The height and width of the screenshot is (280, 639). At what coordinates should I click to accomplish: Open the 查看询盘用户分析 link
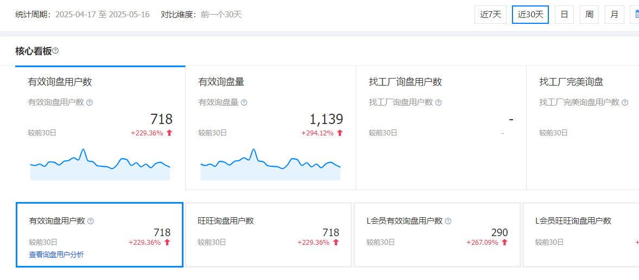pyautogui.click(x=56, y=255)
